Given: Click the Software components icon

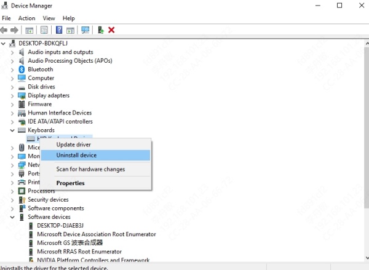Looking at the screenshot, I should 22,208.
